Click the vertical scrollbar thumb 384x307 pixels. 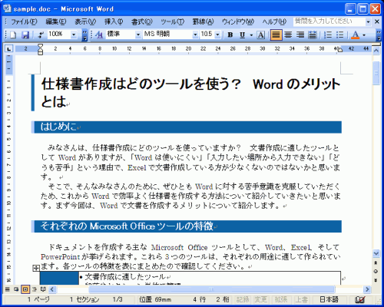[376, 73]
